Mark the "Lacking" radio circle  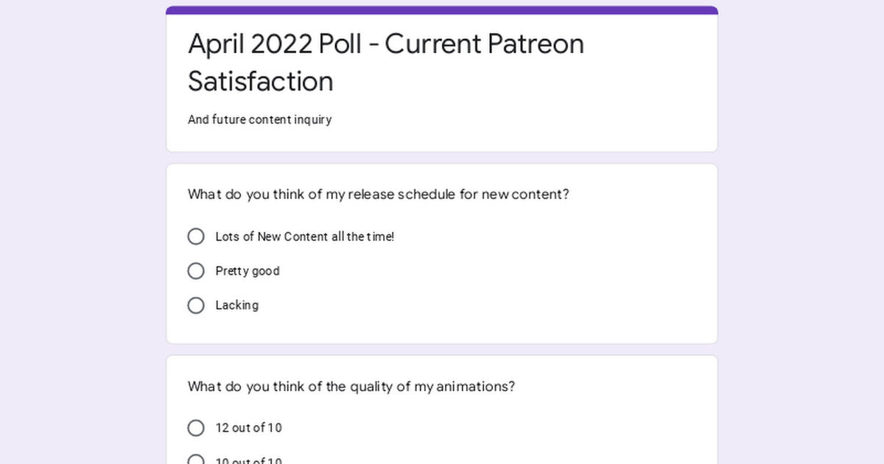[x=196, y=305]
